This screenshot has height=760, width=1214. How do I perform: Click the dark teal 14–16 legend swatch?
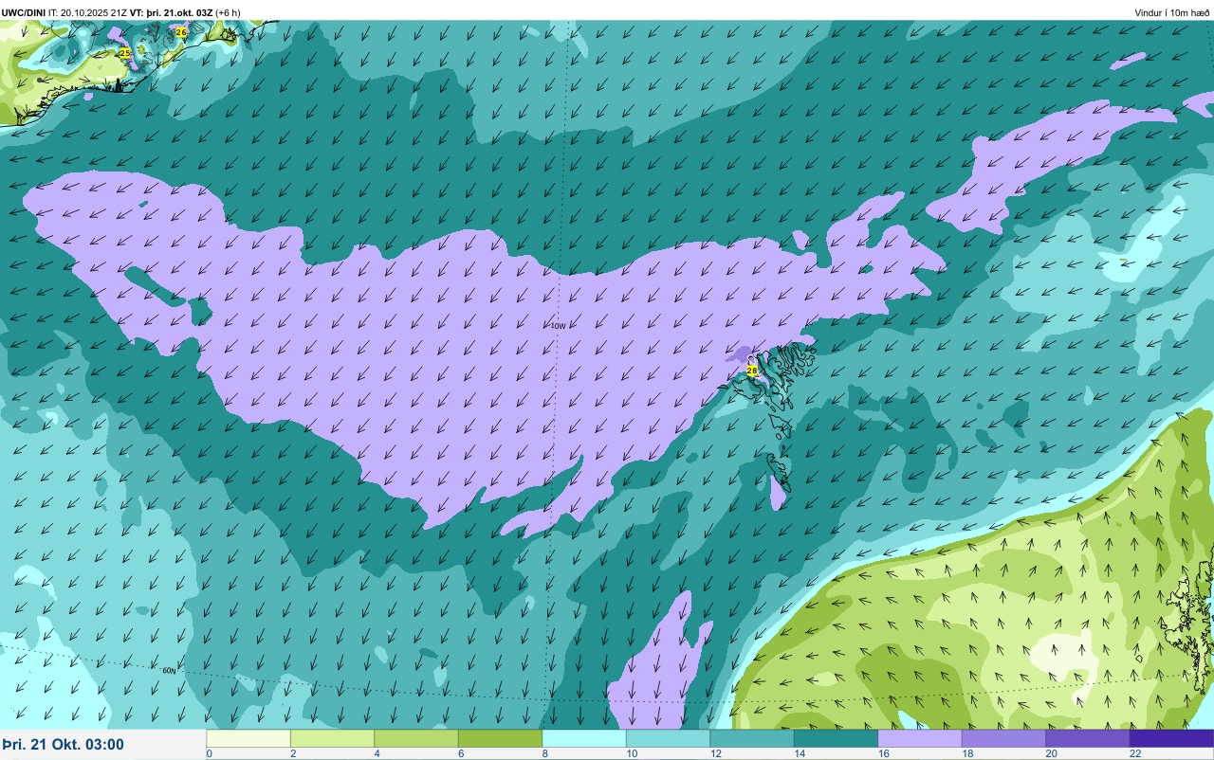(x=836, y=738)
